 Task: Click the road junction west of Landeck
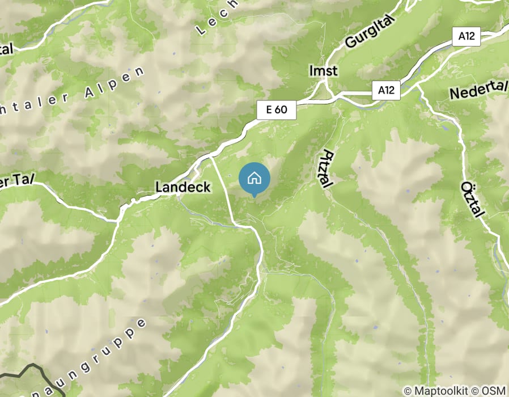click(x=118, y=220)
